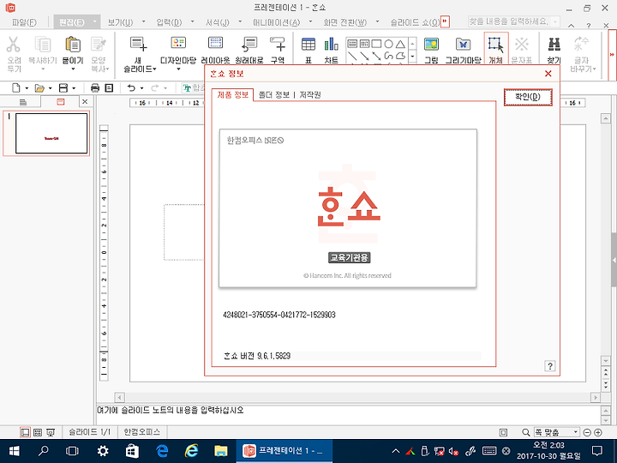Open Microsoft Edge from the taskbar
Image resolution: width=617 pixels, height=463 pixels.
tap(162, 451)
